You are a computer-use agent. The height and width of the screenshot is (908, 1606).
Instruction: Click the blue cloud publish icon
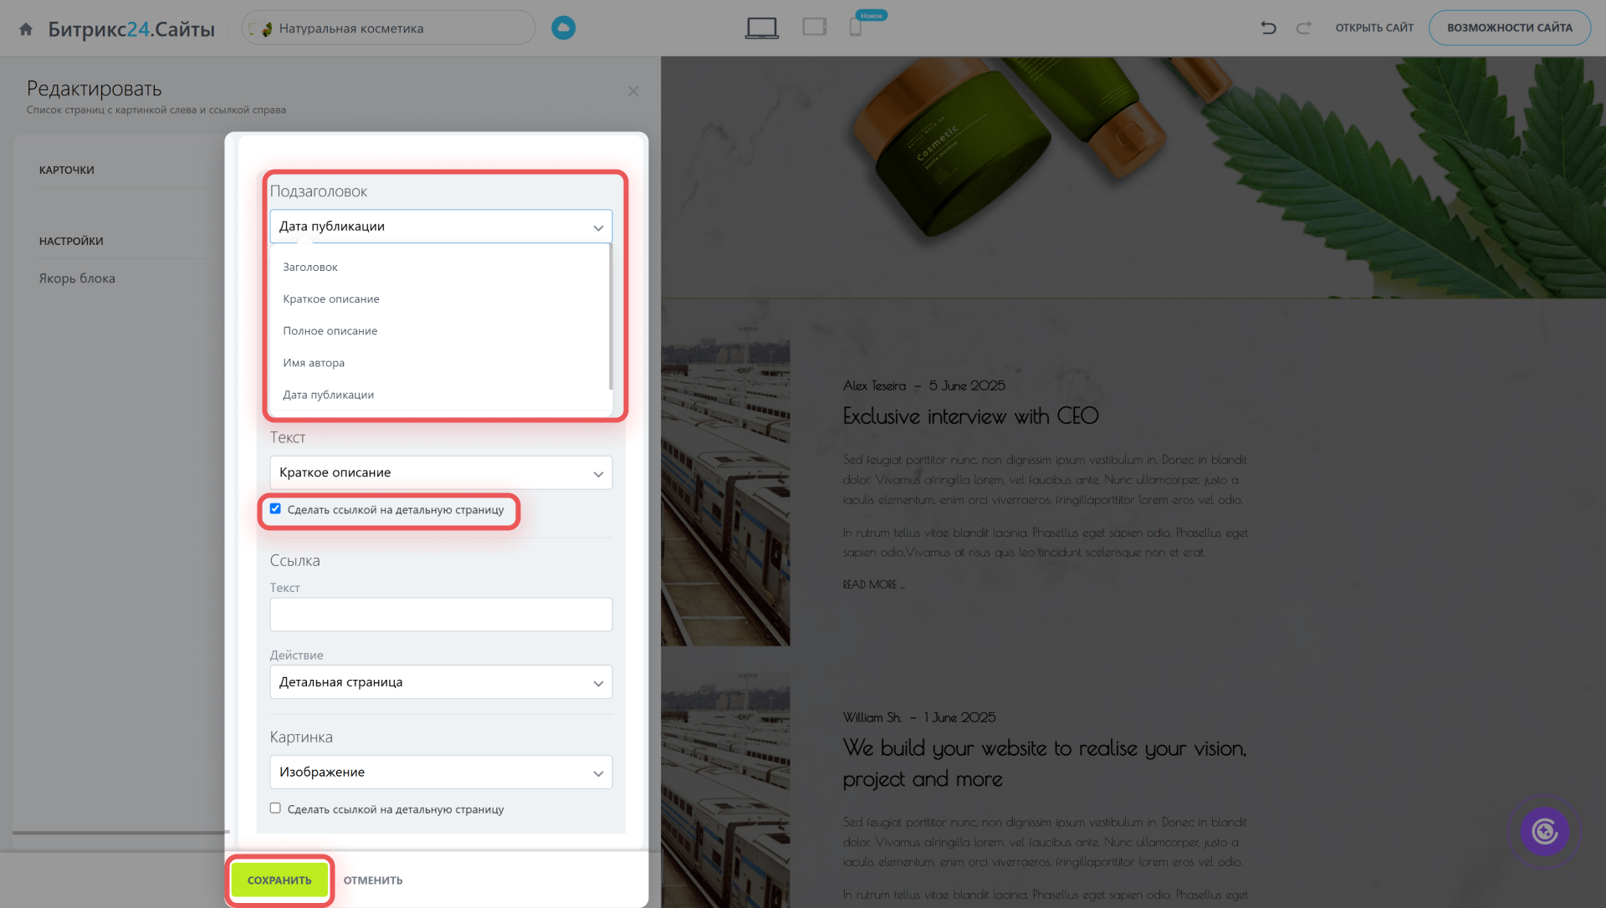tap(564, 28)
